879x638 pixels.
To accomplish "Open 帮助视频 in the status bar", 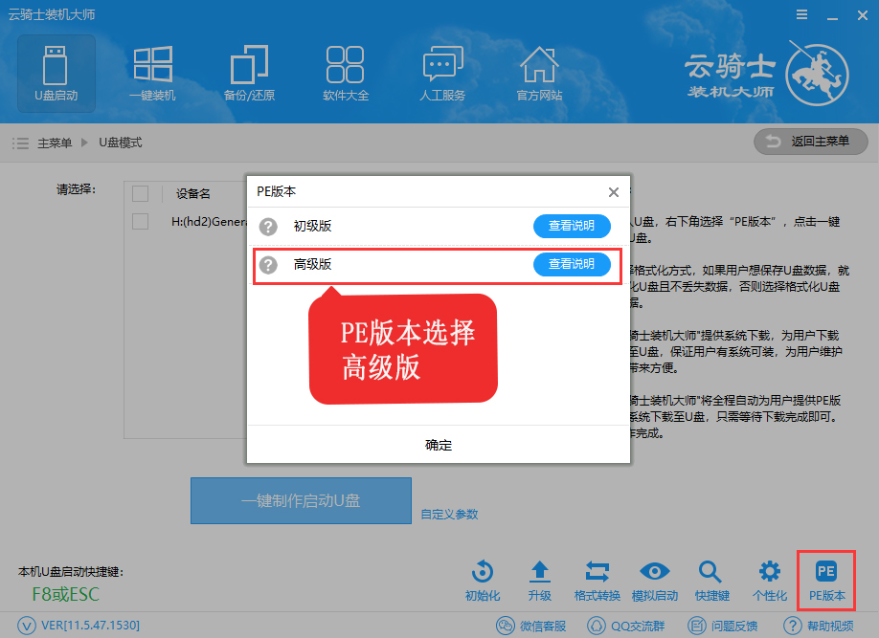I will tap(819, 626).
